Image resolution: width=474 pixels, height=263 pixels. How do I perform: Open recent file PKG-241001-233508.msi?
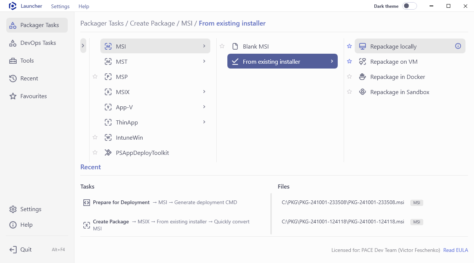click(343, 203)
